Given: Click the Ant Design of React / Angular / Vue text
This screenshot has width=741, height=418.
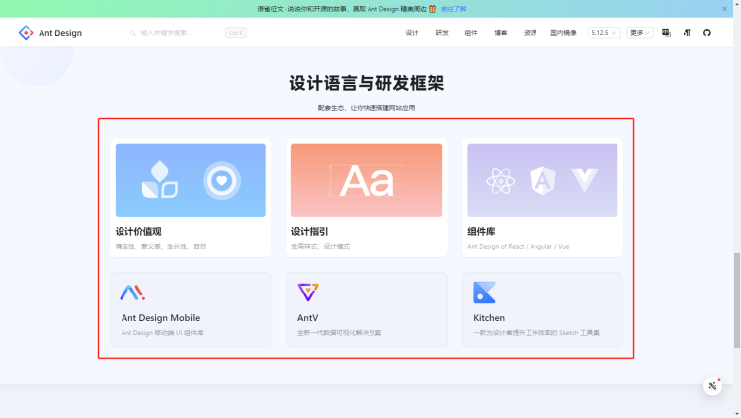Looking at the screenshot, I should [518, 246].
